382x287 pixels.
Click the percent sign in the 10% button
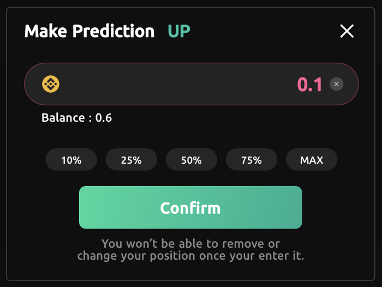[x=77, y=160]
